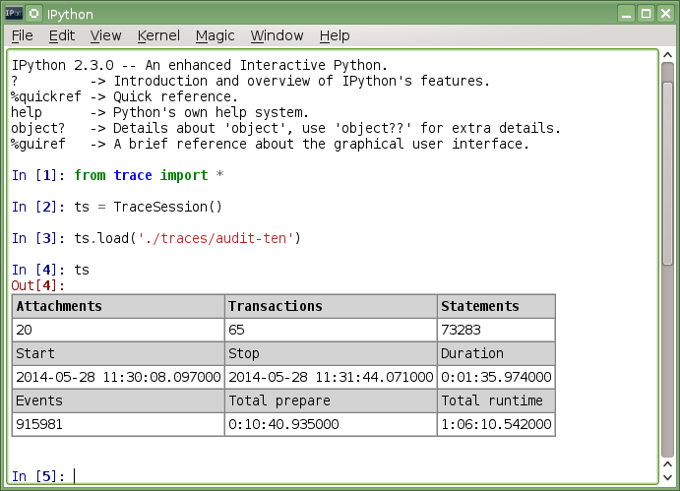Click the Attachments header cell

click(x=118, y=306)
